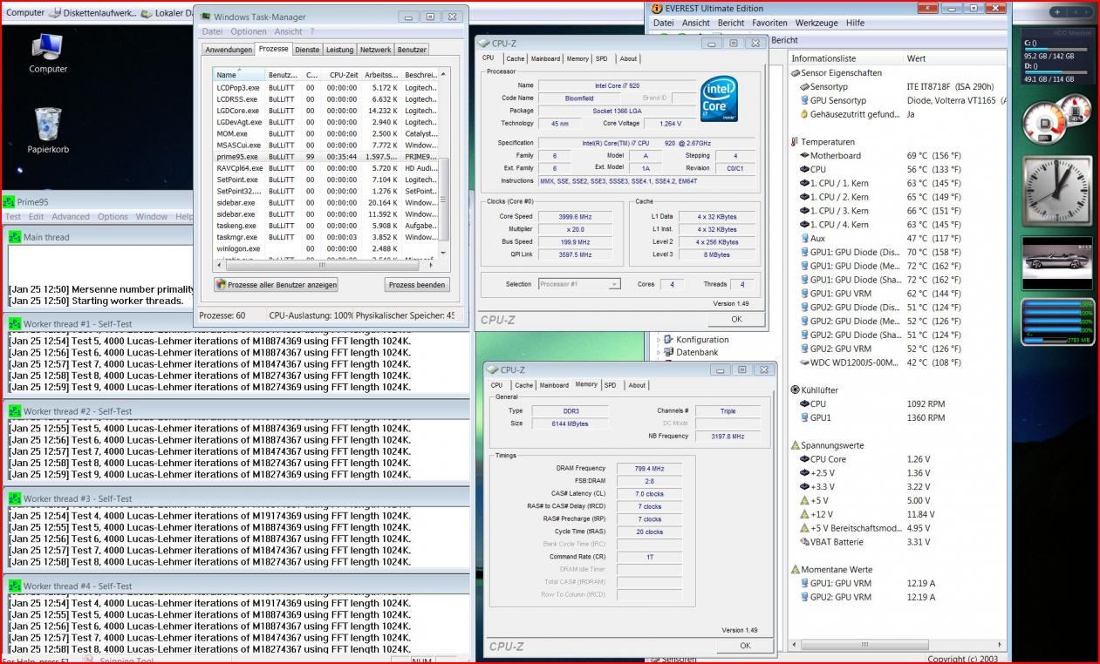Viewport: 1100px width, 664px height.
Task: Click the EVEREST Ultimate Edition title icon
Action: point(657,9)
